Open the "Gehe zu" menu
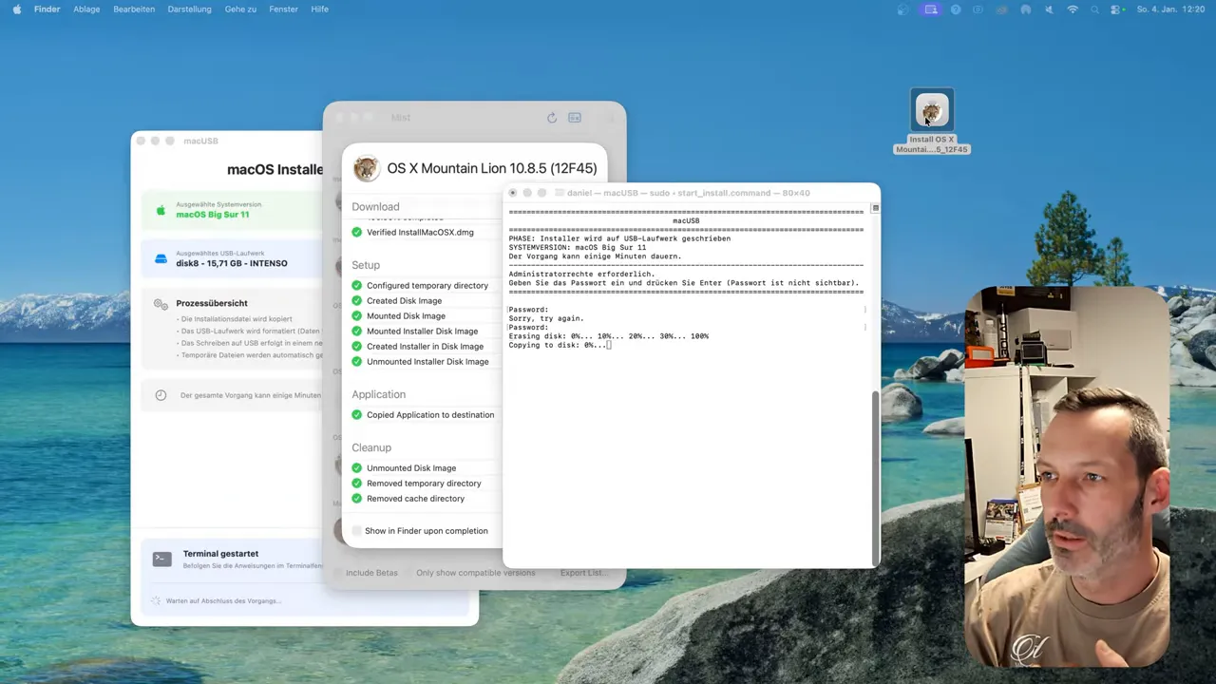The image size is (1216, 684). (240, 9)
